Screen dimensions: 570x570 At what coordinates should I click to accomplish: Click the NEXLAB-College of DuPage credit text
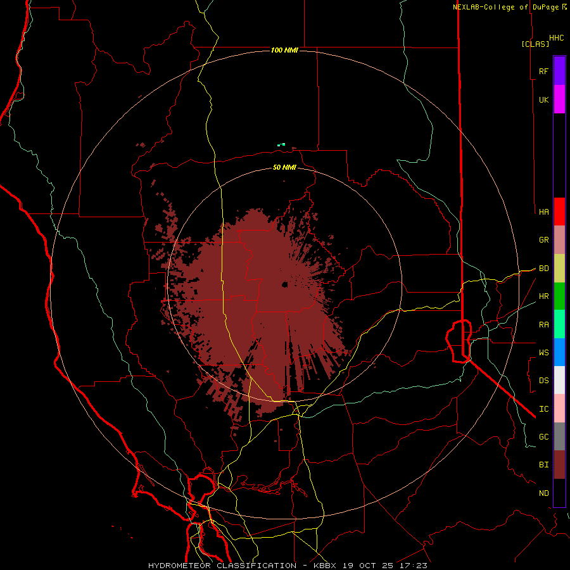[x=507, y=7]
